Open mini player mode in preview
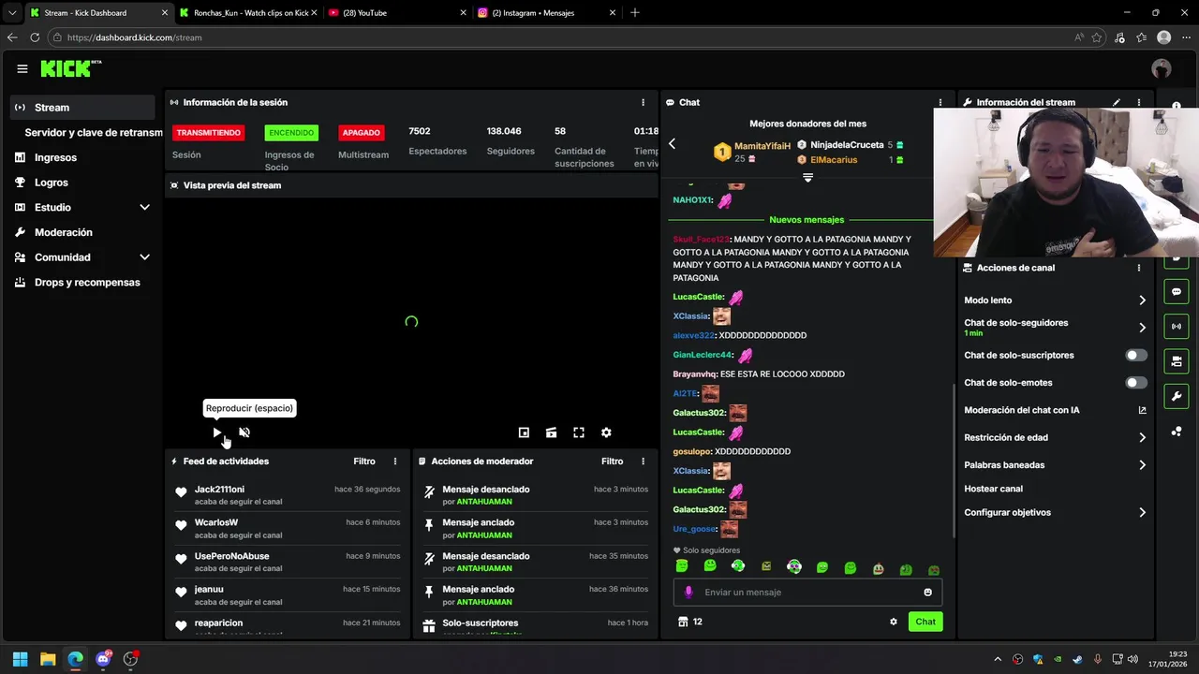This screenshot has width=1199, height=674. [x=524, y=432]
